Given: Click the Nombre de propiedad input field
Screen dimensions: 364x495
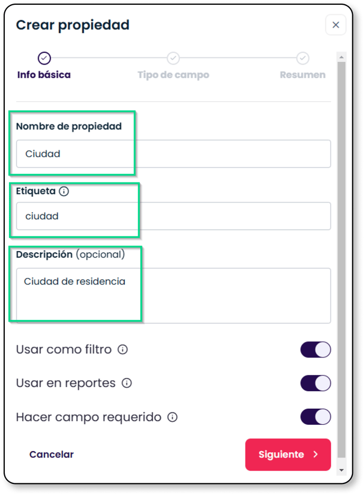Looking at the screenshot, I should click(174, 154).
